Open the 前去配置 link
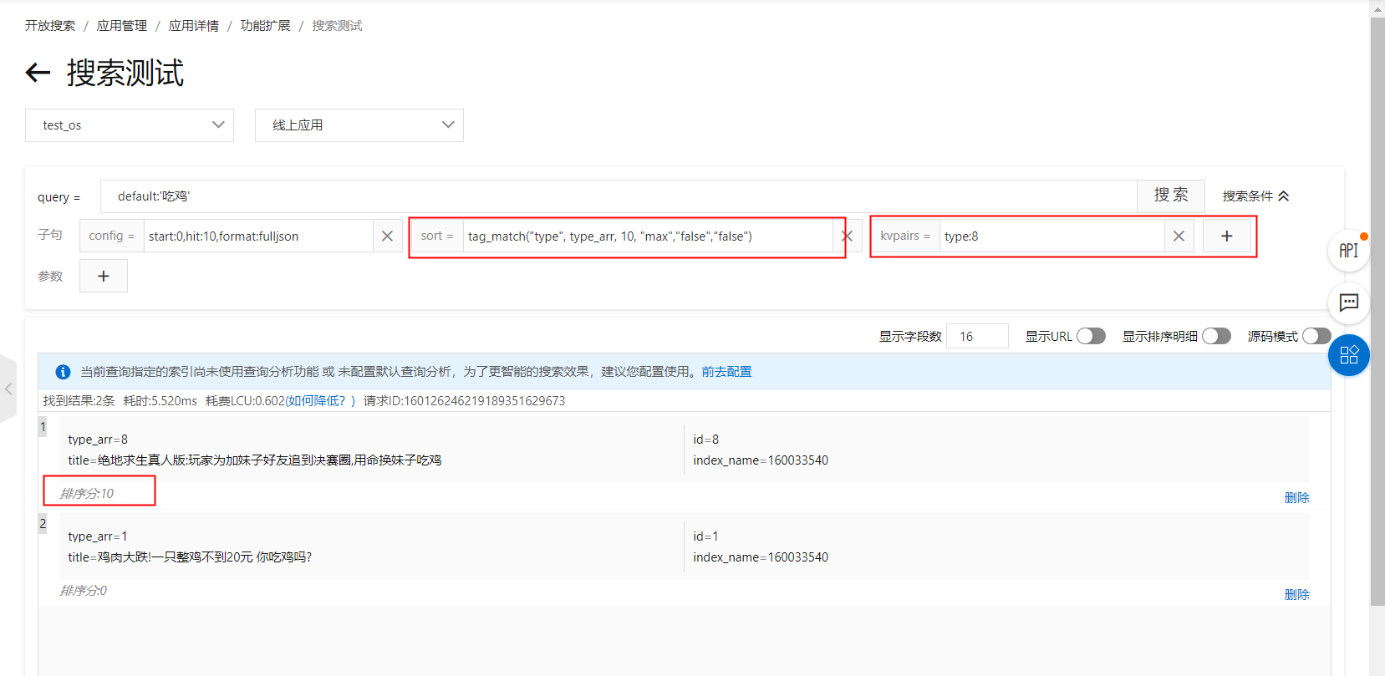 (x=726, y=372)
